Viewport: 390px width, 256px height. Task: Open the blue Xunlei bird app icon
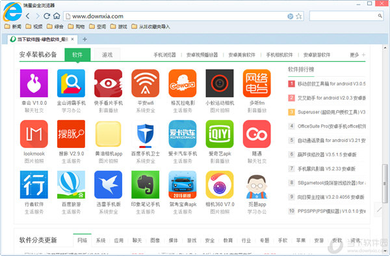tap(108, 185)
